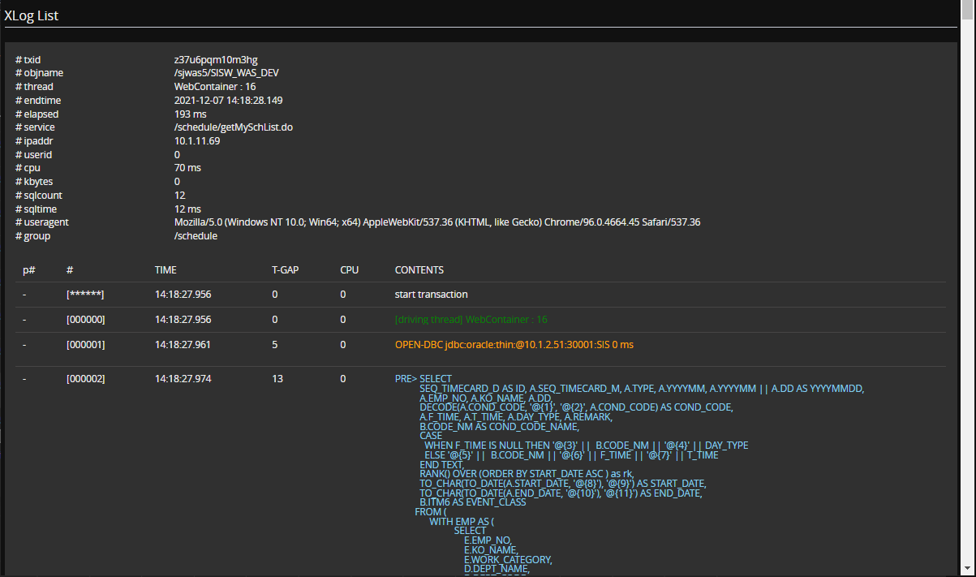Click the elapsed value 193 ms
Screen dimensions: 976x577
coord(188,114)
